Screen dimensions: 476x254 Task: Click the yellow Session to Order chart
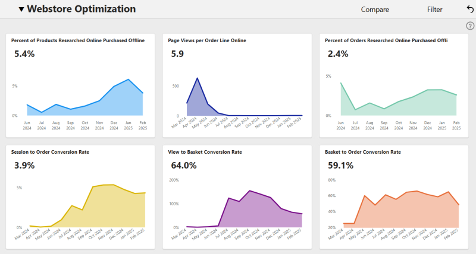tap(87, 206)
